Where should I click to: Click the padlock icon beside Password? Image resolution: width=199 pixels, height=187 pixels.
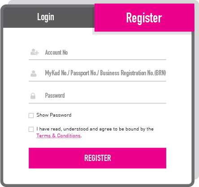click(33, 96)
